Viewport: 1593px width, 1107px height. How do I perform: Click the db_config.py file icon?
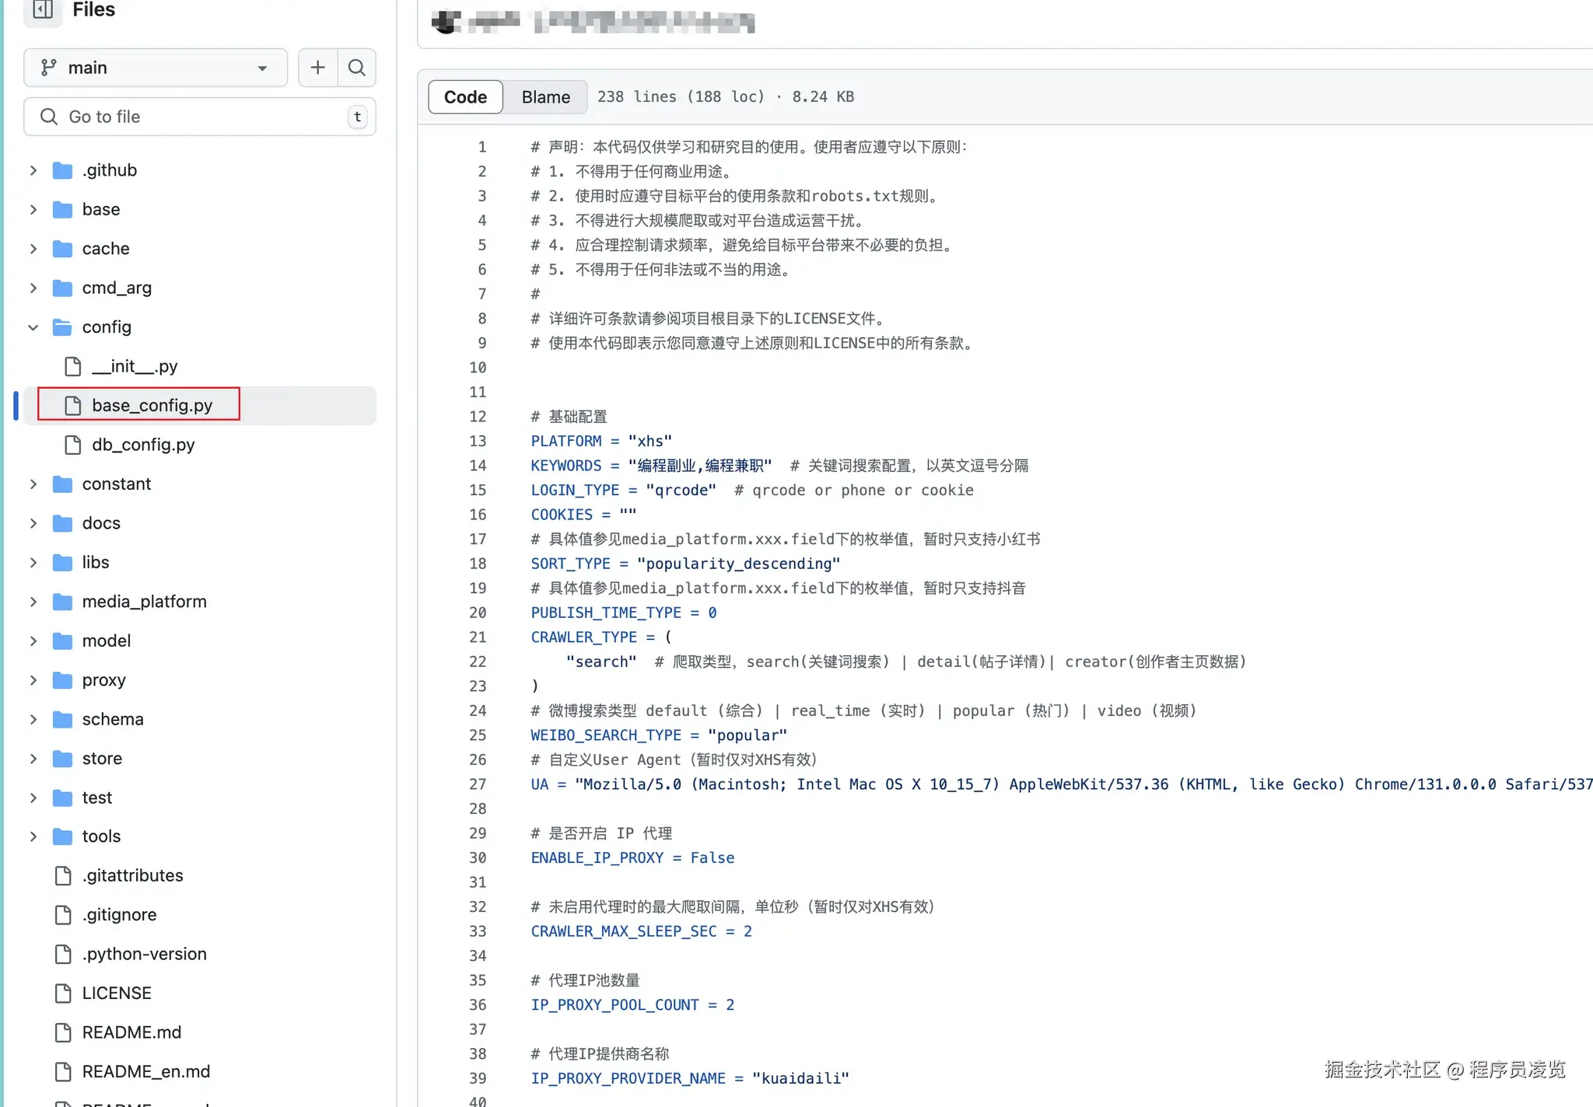coord(72,445)
